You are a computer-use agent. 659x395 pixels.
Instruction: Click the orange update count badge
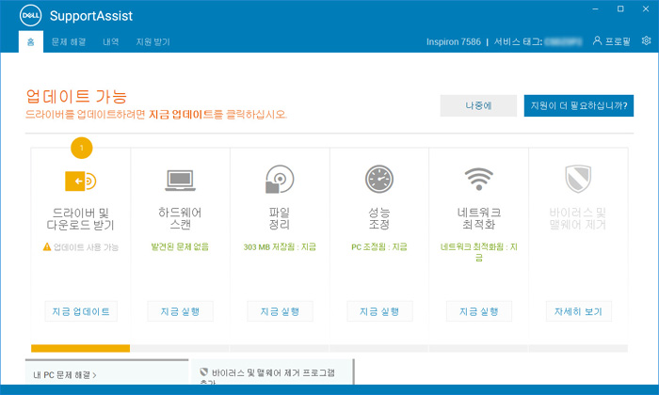[81, 149]
